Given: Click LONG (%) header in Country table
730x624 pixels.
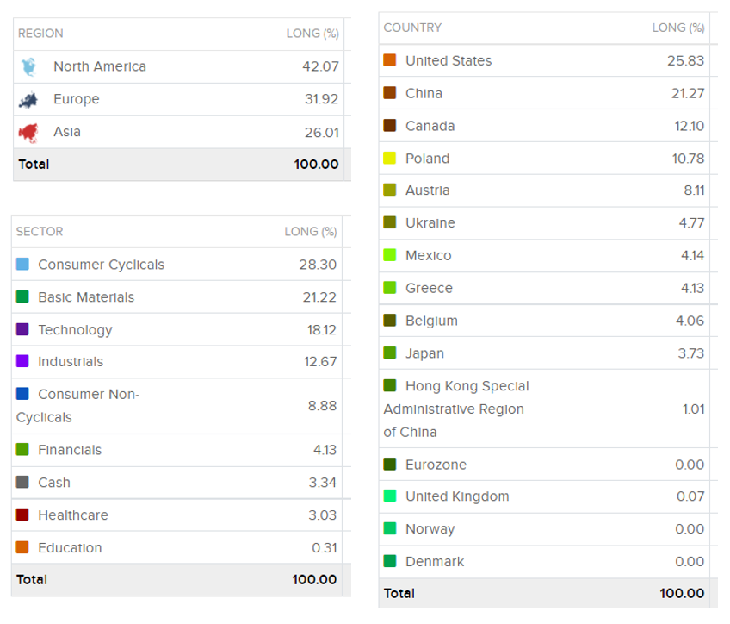Looking at the screenshot, I should coord(678,28).
